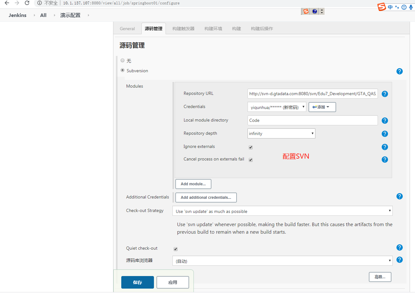Open Check-out Strategy dropdown

[x=282, y=211]
